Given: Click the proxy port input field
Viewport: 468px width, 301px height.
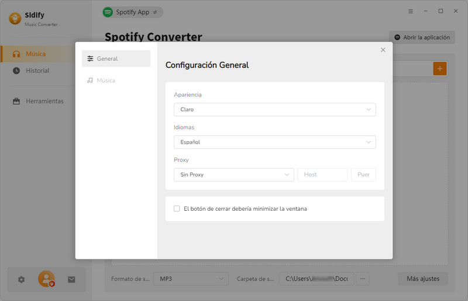Looking at the screenshot, I should click(x=363, y=175).
